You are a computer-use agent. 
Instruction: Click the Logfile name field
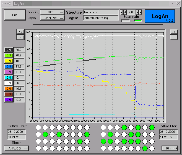[101, 18]
